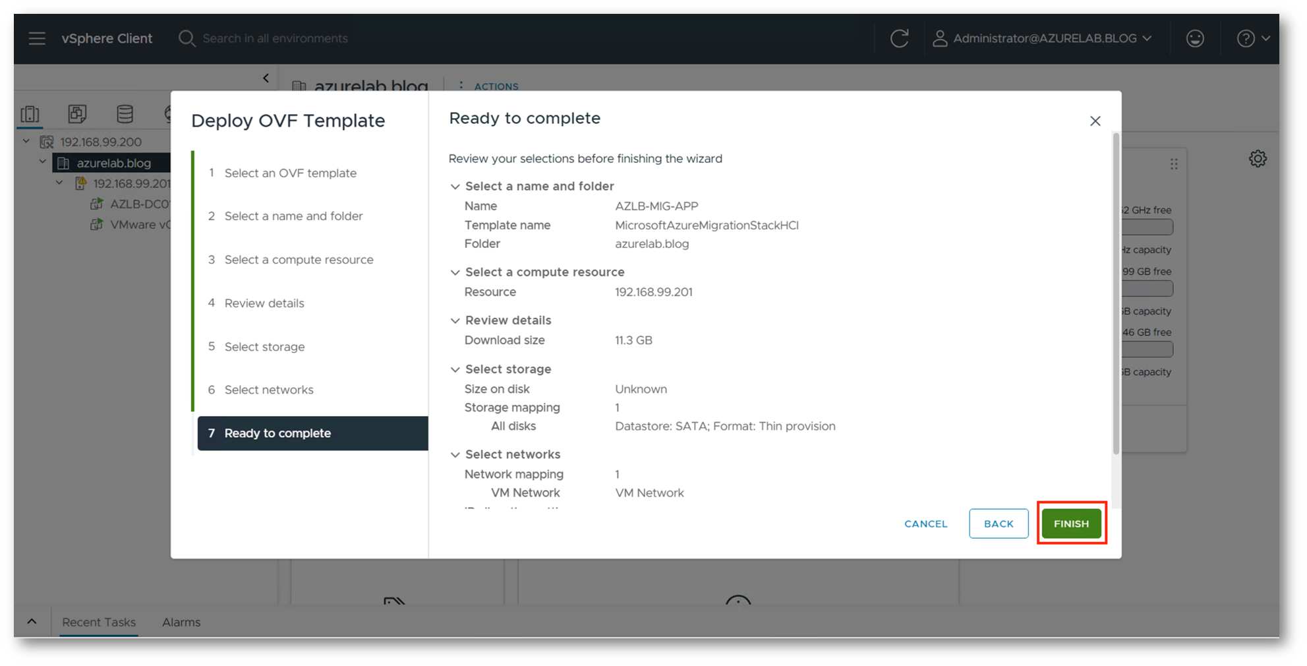Close the Deploy OVF Template dialog

1095,121
